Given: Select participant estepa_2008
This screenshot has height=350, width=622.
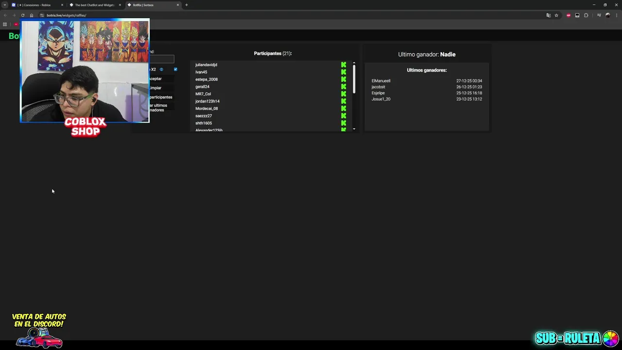Looking at the screenshot, I should 207,79.
